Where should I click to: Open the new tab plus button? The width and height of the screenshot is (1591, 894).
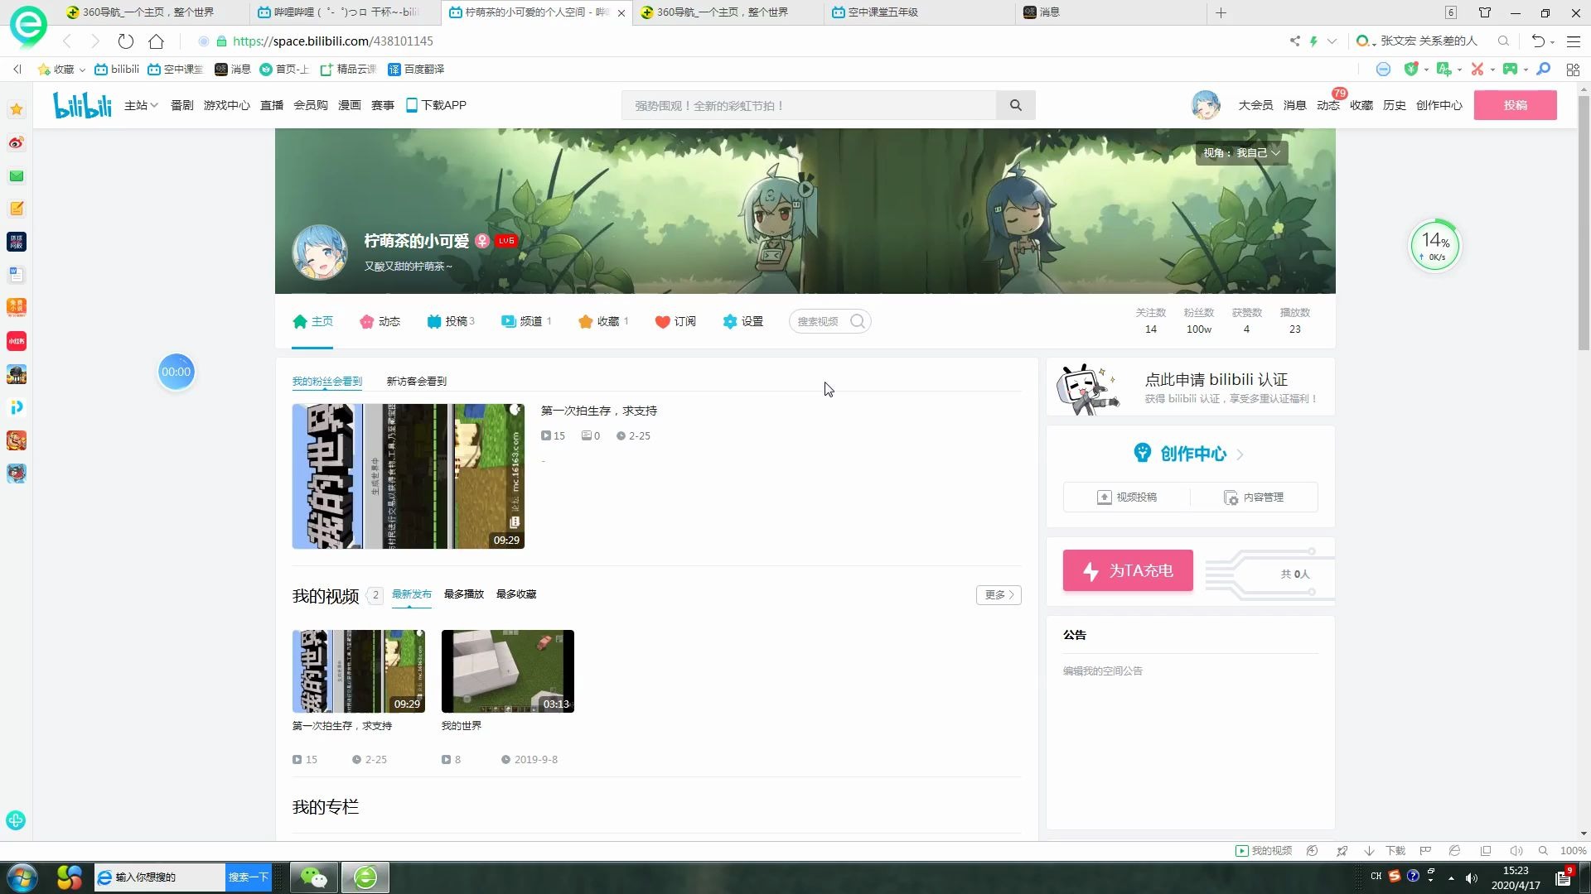[x=1221, y=12]
